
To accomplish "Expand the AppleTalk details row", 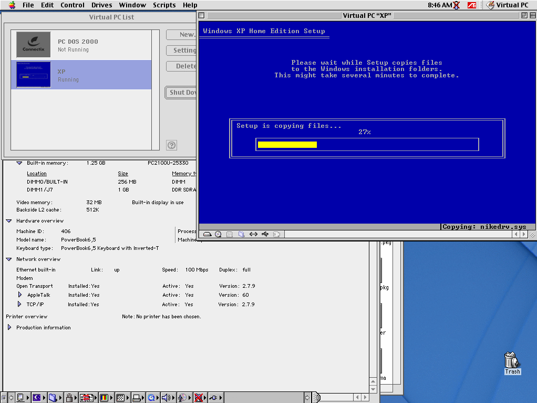I will [x=20, y=295].
